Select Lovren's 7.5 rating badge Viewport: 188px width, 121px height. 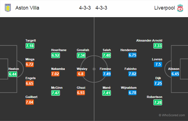158,64
